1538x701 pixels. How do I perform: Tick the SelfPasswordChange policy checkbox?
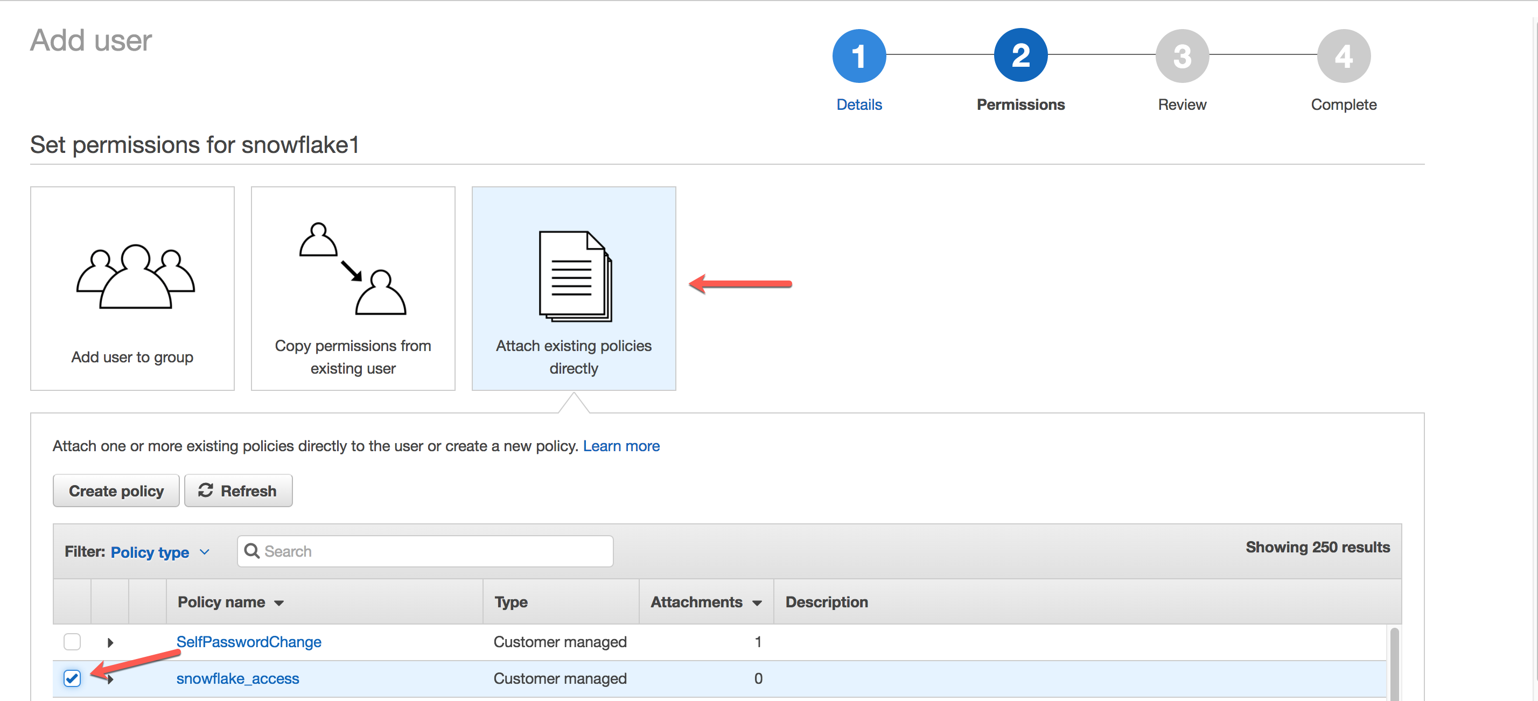[x=72, y=642]
